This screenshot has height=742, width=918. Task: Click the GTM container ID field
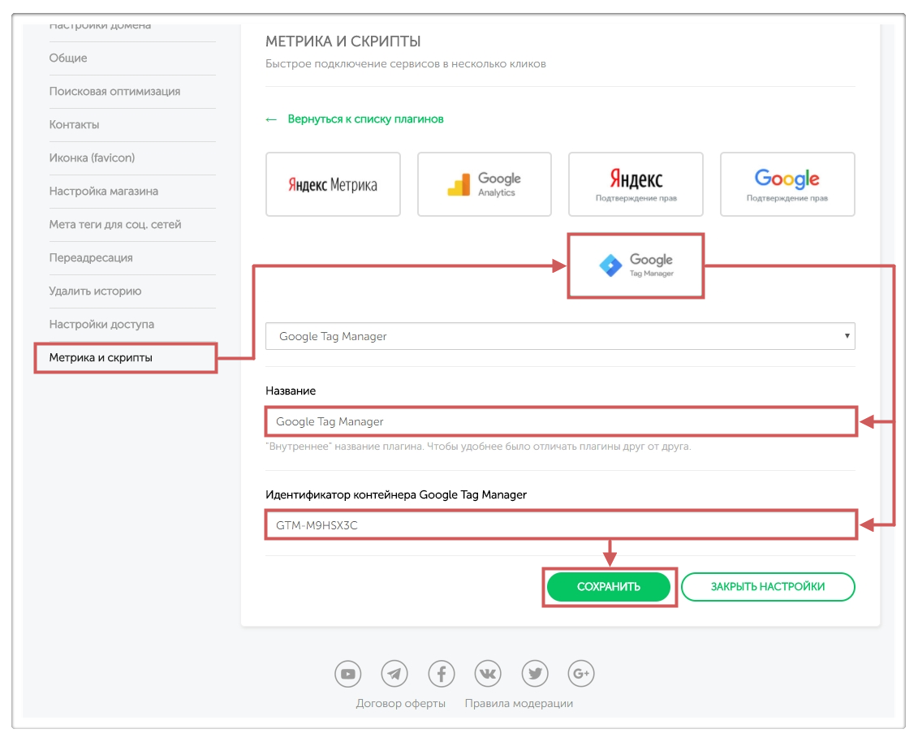(x=560, y=524)
